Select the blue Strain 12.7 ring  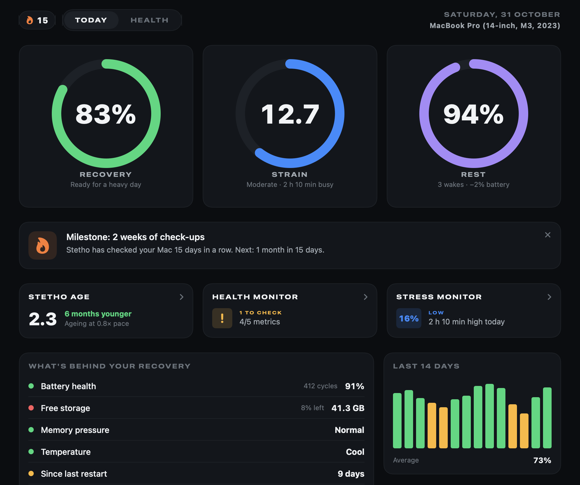(x=290, y=114)
